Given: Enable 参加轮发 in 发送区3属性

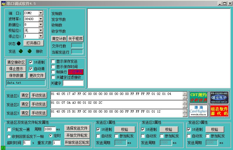Looking at the screenshot, I should point(208,136).
